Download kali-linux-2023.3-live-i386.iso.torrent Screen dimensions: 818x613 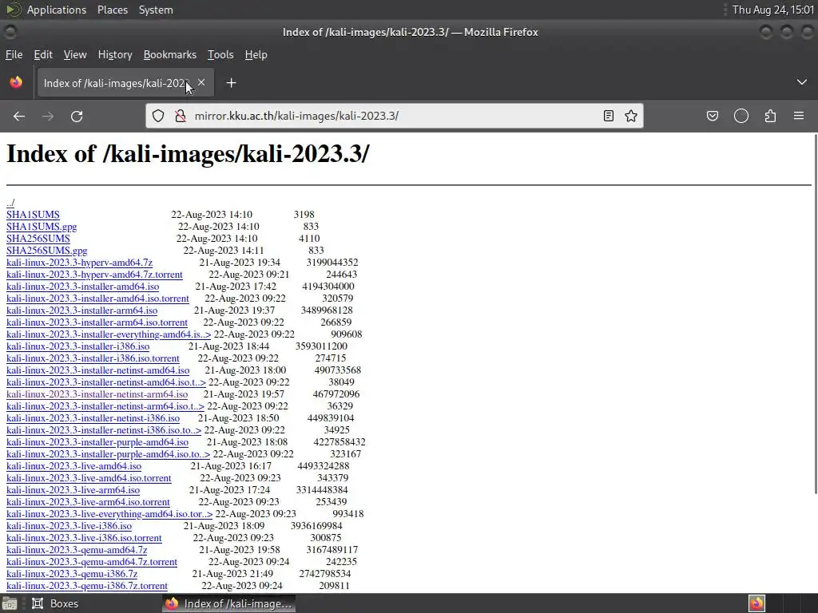84,538
